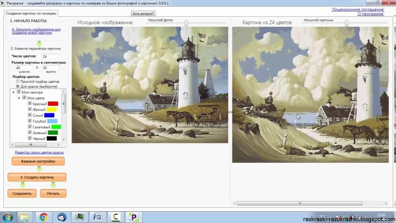Open the Windows Start menu

pos(7,217)
